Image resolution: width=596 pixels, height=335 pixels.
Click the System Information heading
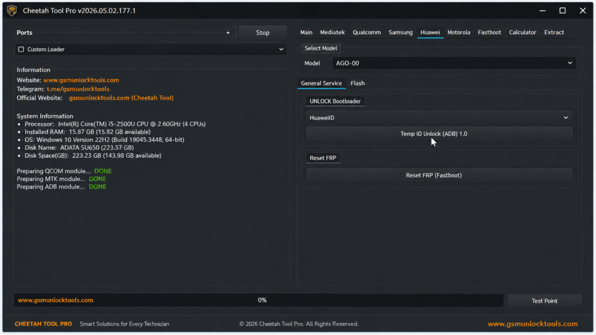pyautogui.click(x=45, y=116)
